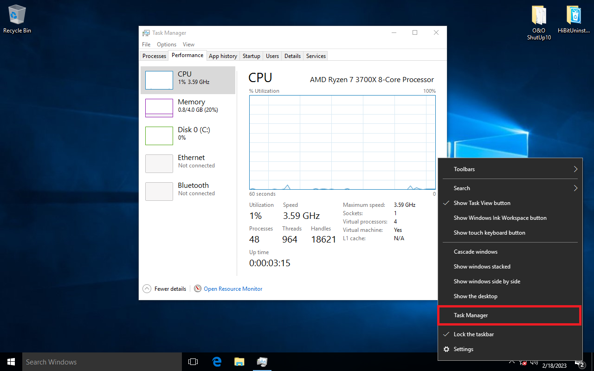Expand the Toolbars submenu
The width and height of the screenshot is (594, 371).
[x=510, y=169]
